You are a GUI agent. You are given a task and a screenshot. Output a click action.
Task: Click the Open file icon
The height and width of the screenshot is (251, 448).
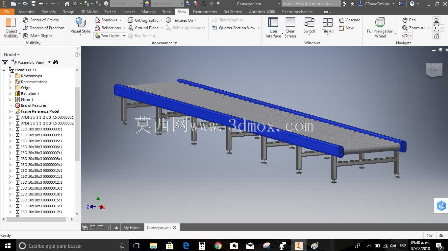click(25, 4)
